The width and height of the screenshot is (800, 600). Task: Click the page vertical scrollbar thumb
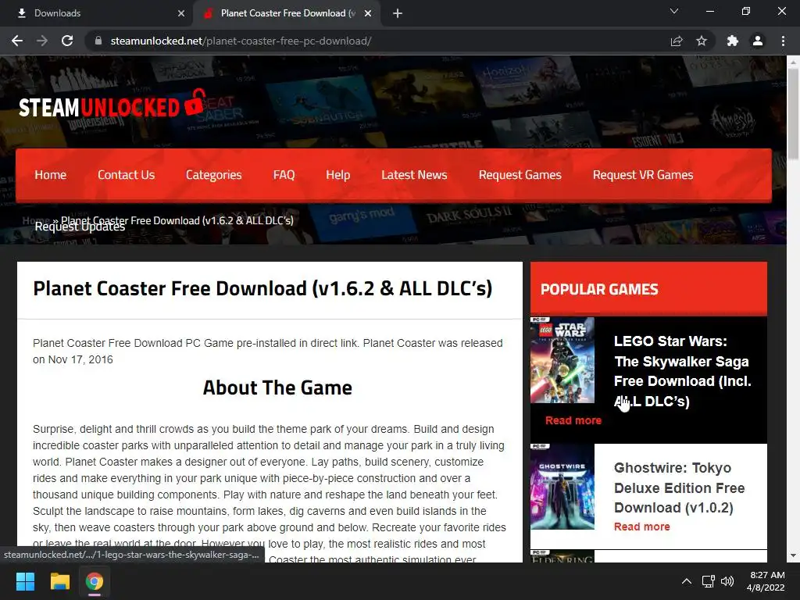coord(793,114)
